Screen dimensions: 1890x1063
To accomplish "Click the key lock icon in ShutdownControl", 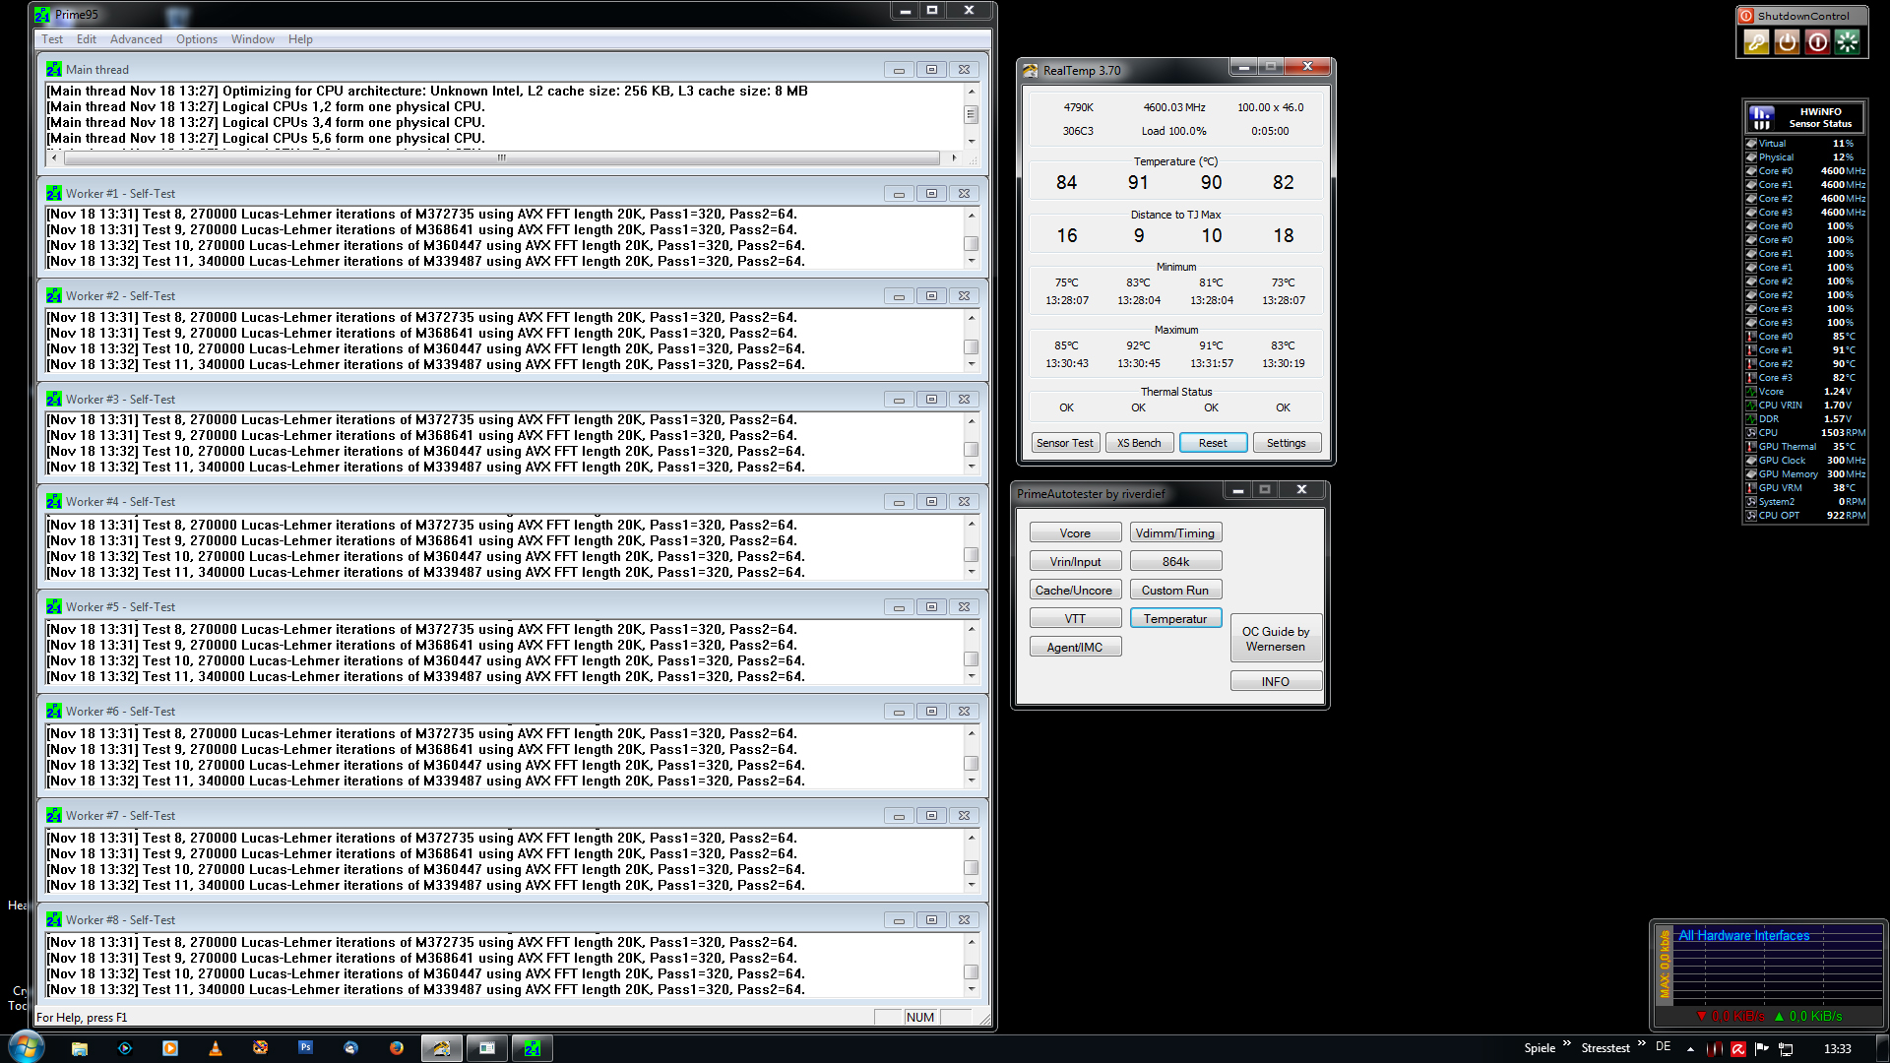I will coord(1756,42).
